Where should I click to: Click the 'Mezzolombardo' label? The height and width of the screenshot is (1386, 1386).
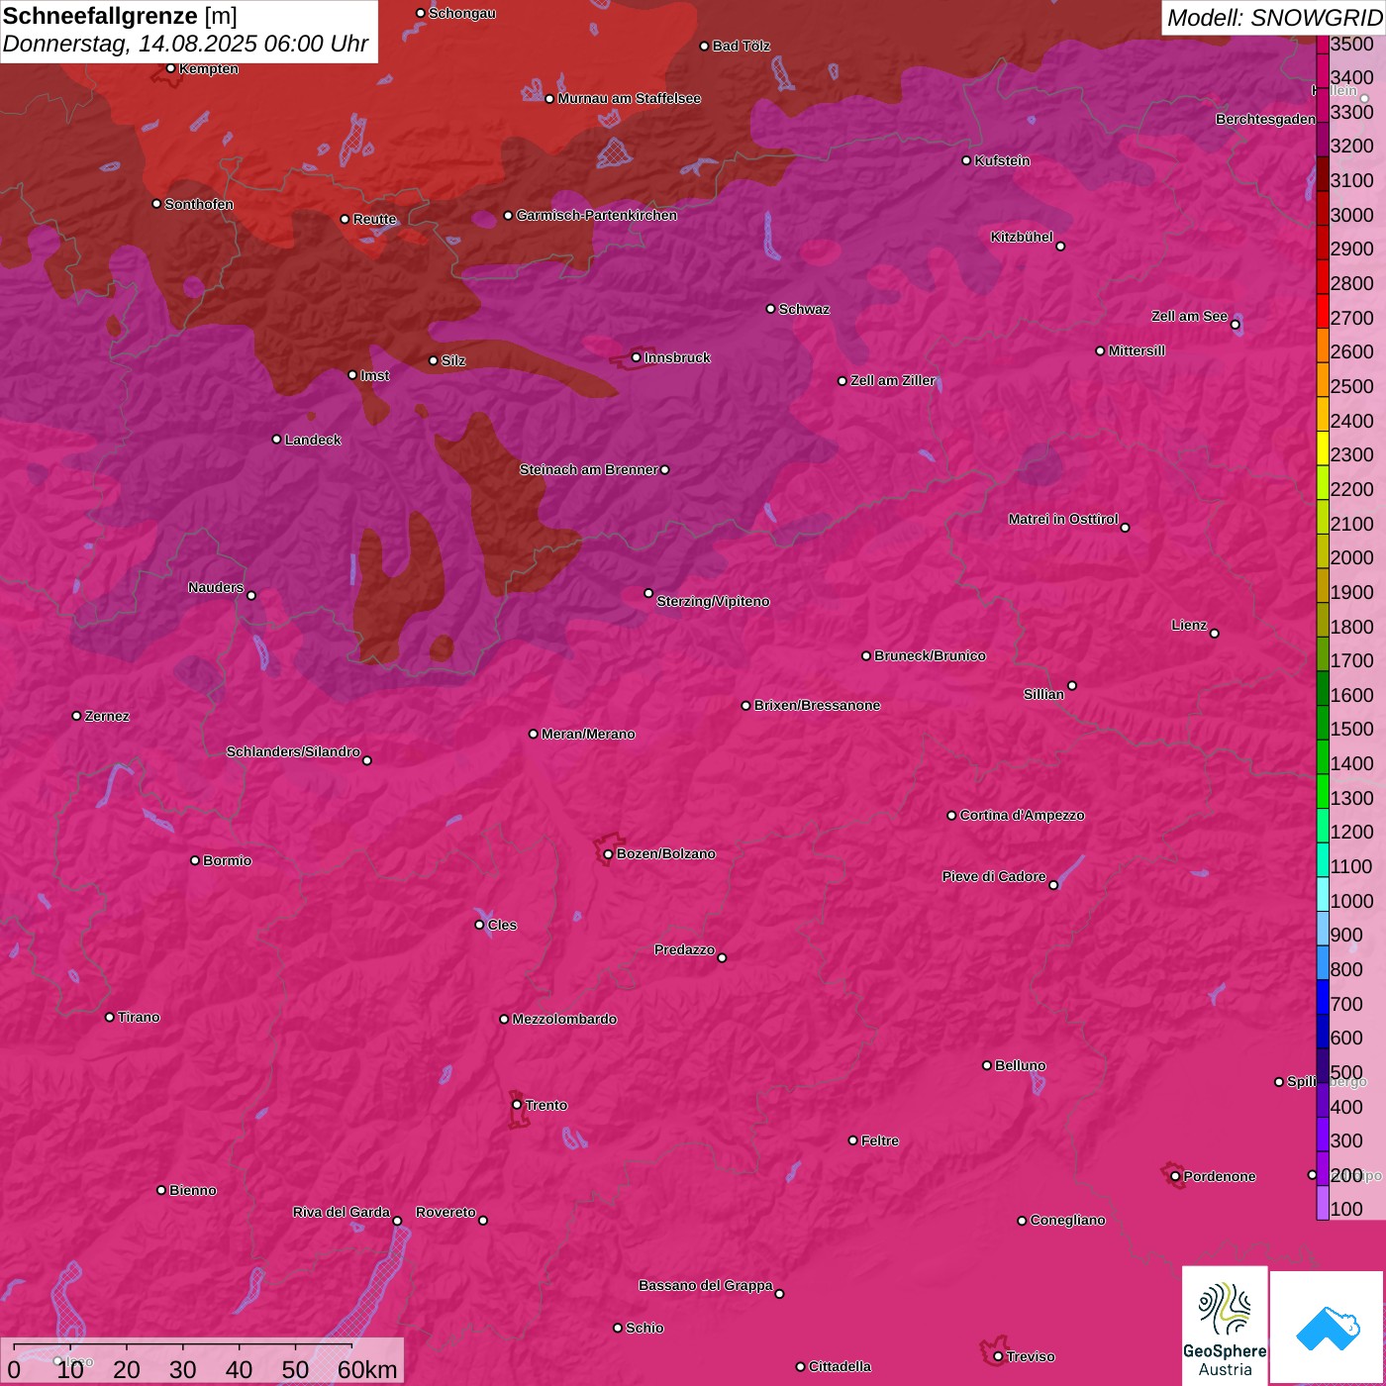(x=564, y=1019)
